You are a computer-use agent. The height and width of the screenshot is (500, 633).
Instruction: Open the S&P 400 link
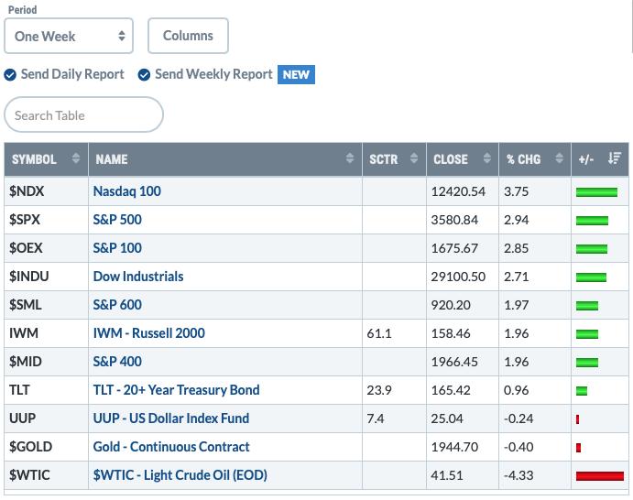117,362
